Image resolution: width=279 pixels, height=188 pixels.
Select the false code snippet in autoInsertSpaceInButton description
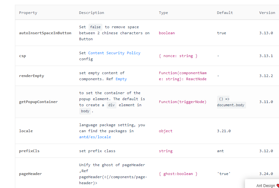[x=95, y=27]
